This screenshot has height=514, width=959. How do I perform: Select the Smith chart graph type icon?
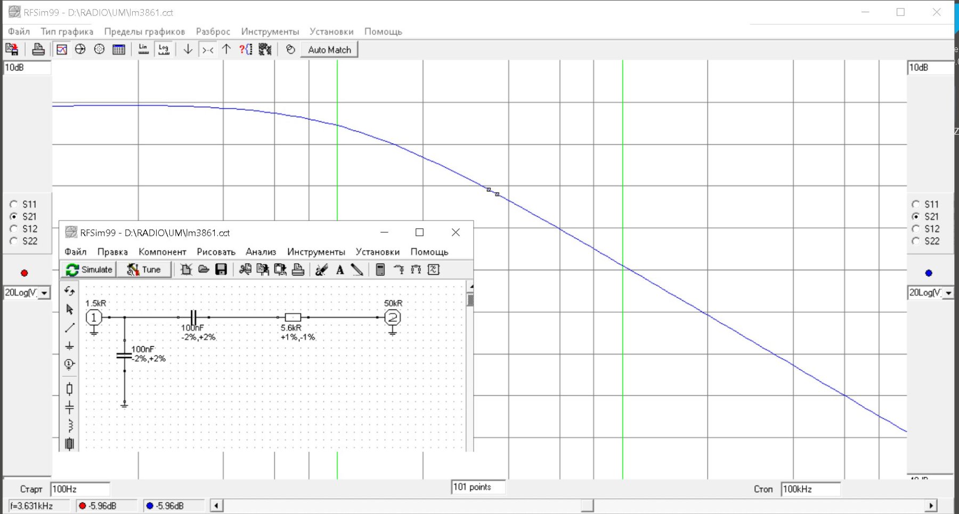[x=80, y=50]
